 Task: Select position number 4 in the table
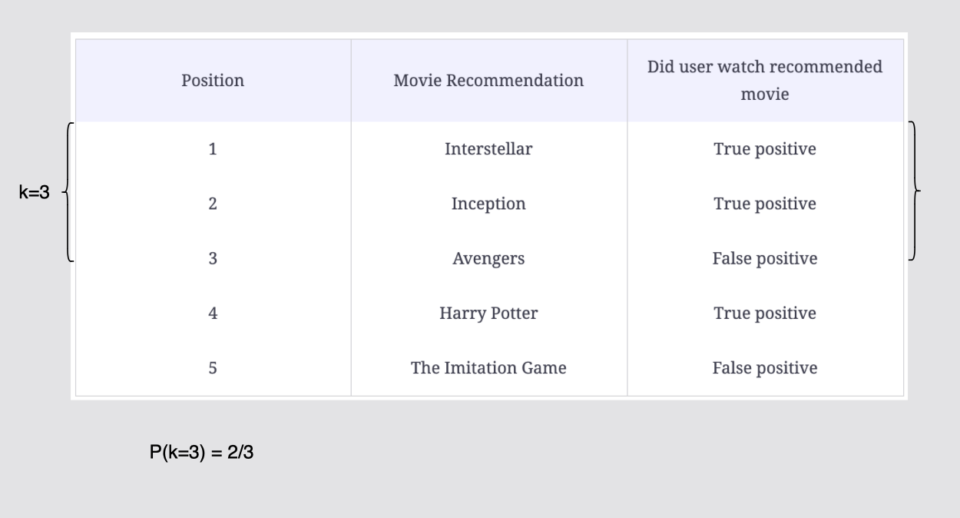pyautogui.click(x=213, y=314)
